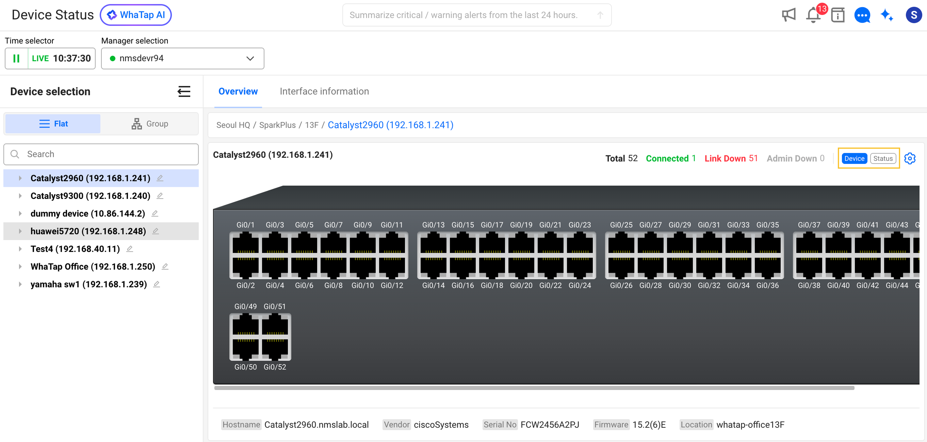Click Seoul HQ in the breadcrumb
Screen dimensions: 927x442
coord(233,125)
